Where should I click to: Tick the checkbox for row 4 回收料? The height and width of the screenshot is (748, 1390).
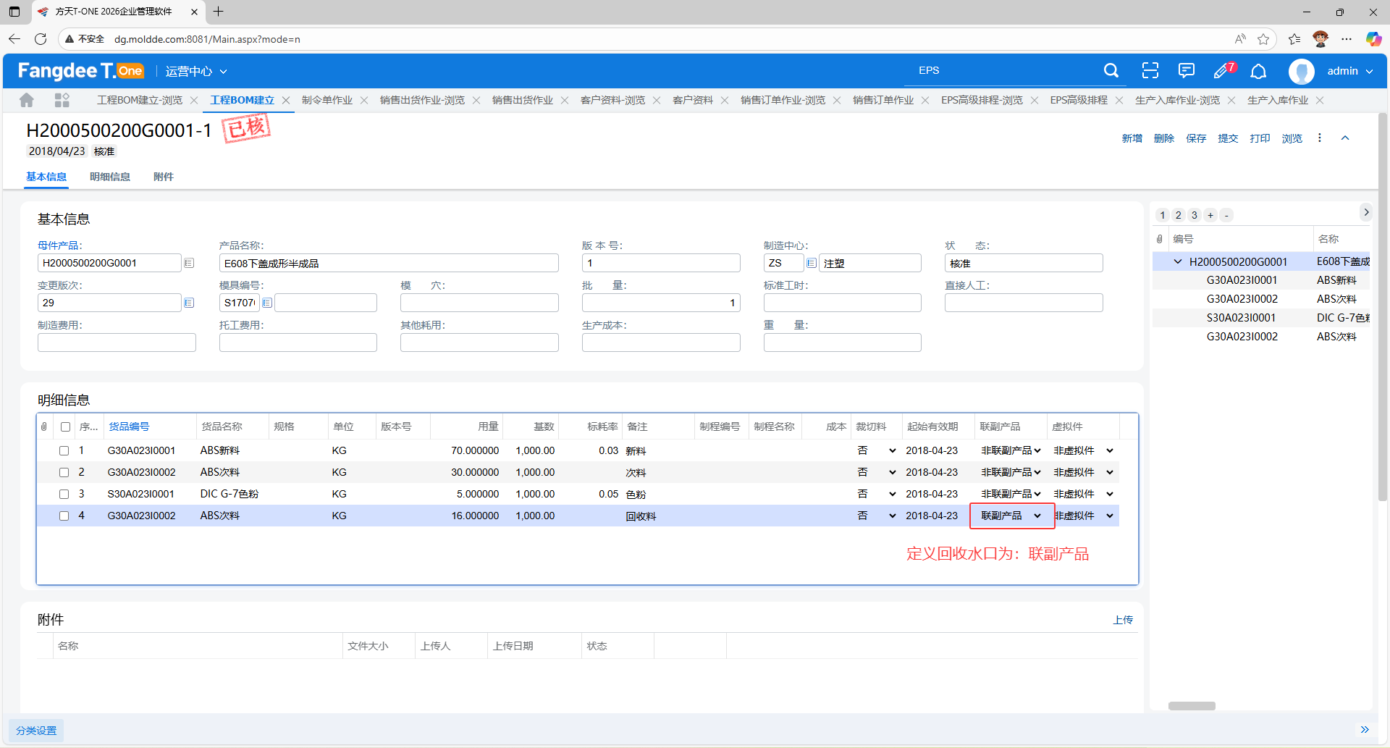click(64, 516)
